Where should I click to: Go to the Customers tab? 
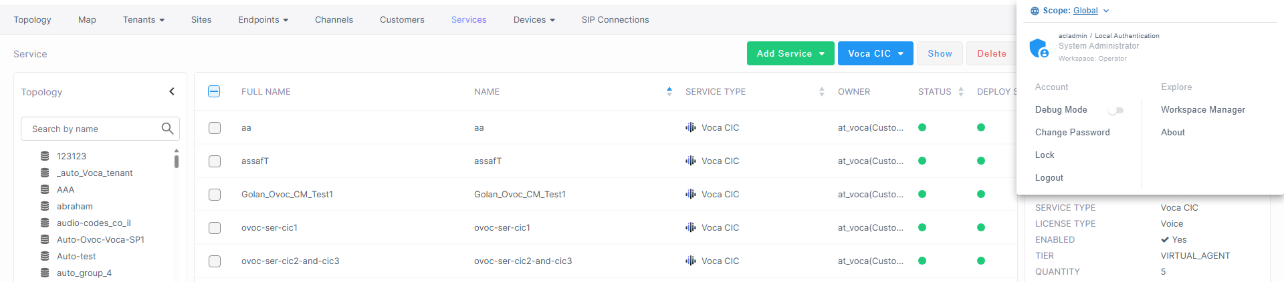[402, 19]
